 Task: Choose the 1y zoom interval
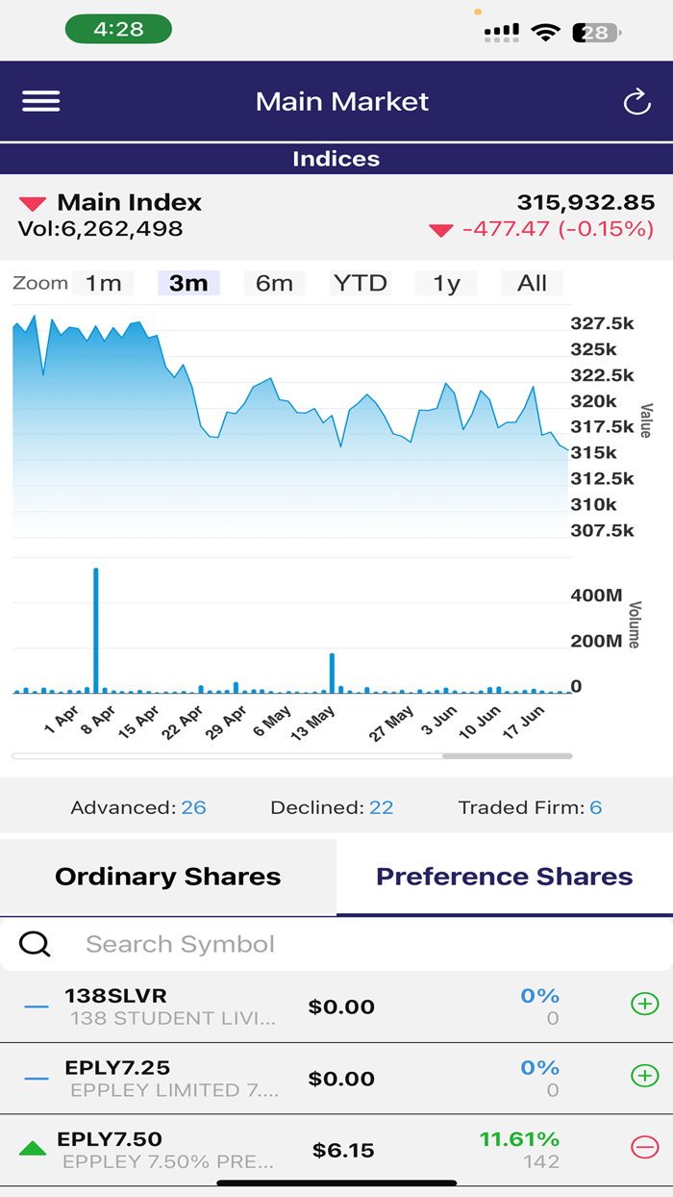tap(445, 283)
